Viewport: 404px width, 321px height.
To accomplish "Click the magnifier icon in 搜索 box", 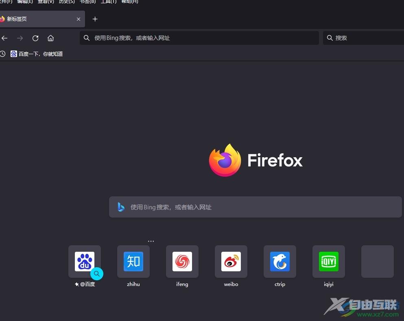I will [x=330, y=38].
